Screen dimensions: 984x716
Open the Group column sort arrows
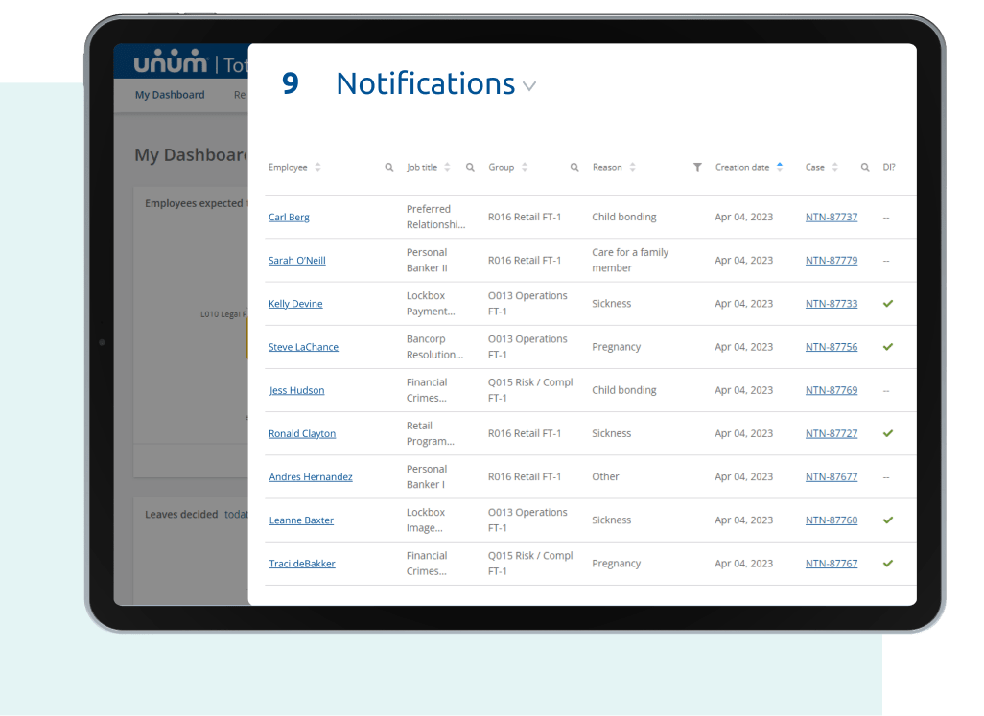526,166
